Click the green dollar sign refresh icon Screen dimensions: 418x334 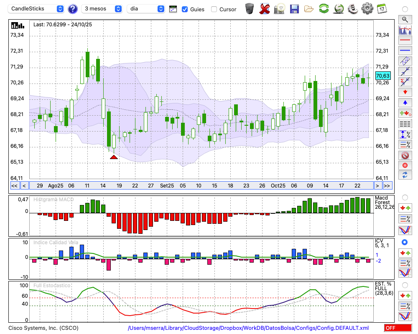339,8
